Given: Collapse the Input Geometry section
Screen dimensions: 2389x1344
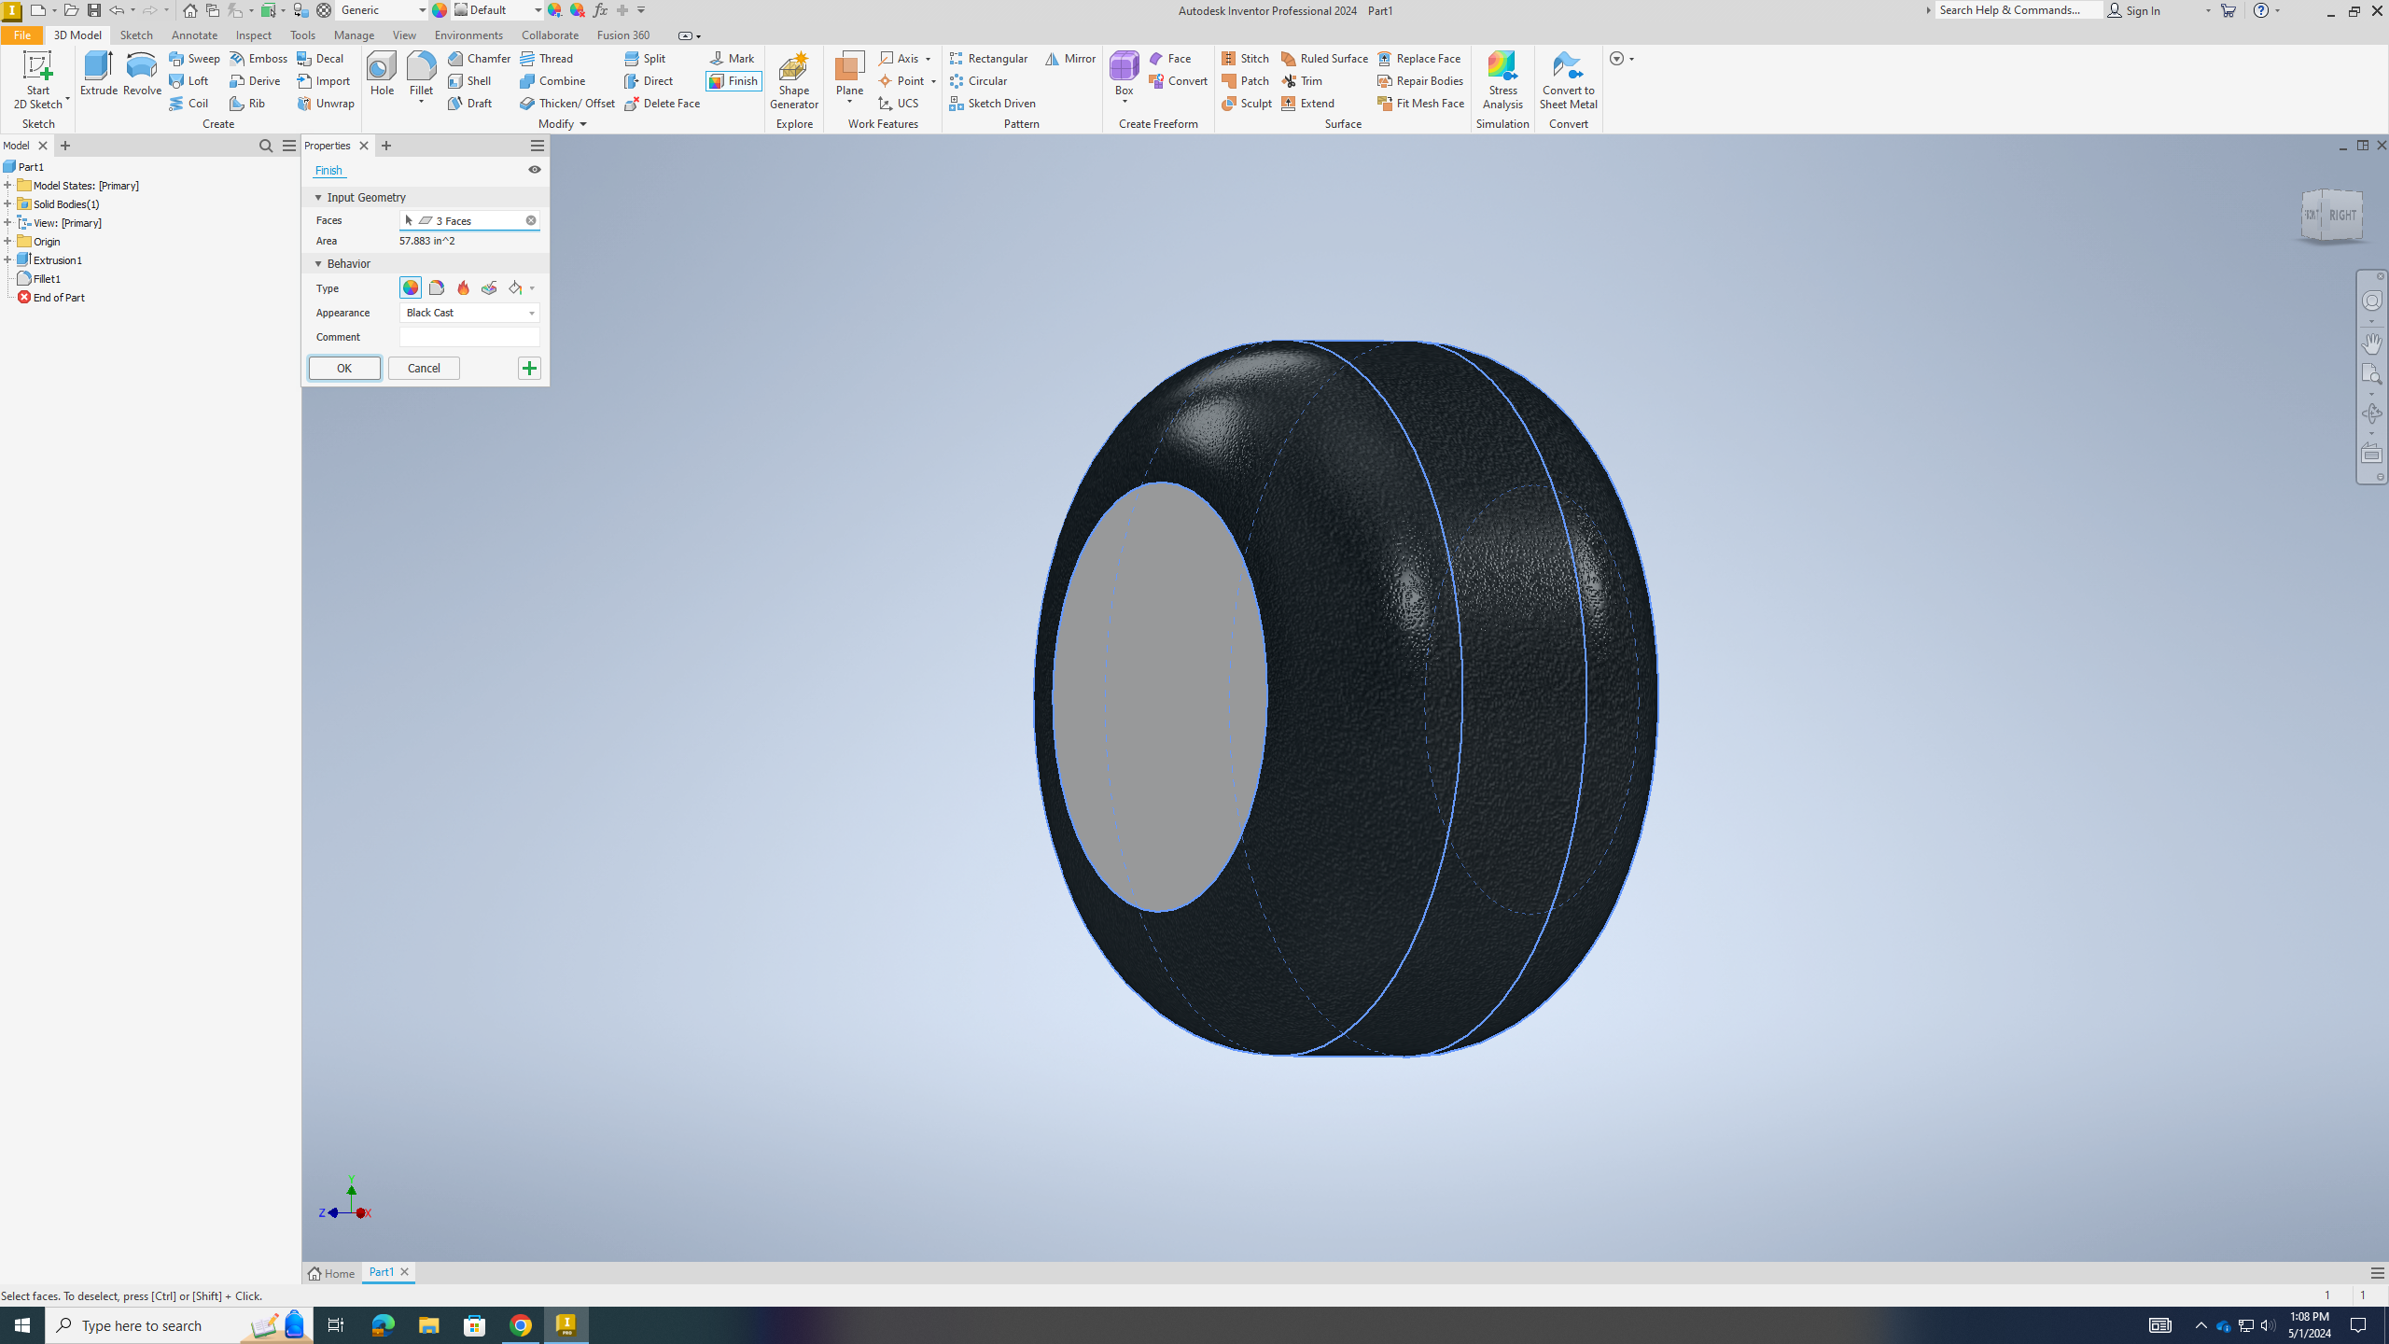Looking at the screenshot, I should tap(318, 198).
